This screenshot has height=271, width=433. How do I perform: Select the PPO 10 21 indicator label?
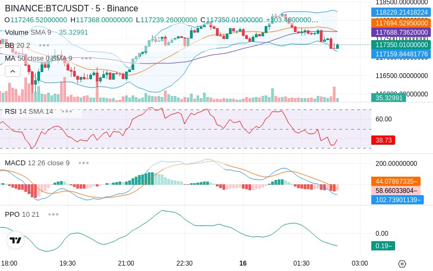pos(22,214)
